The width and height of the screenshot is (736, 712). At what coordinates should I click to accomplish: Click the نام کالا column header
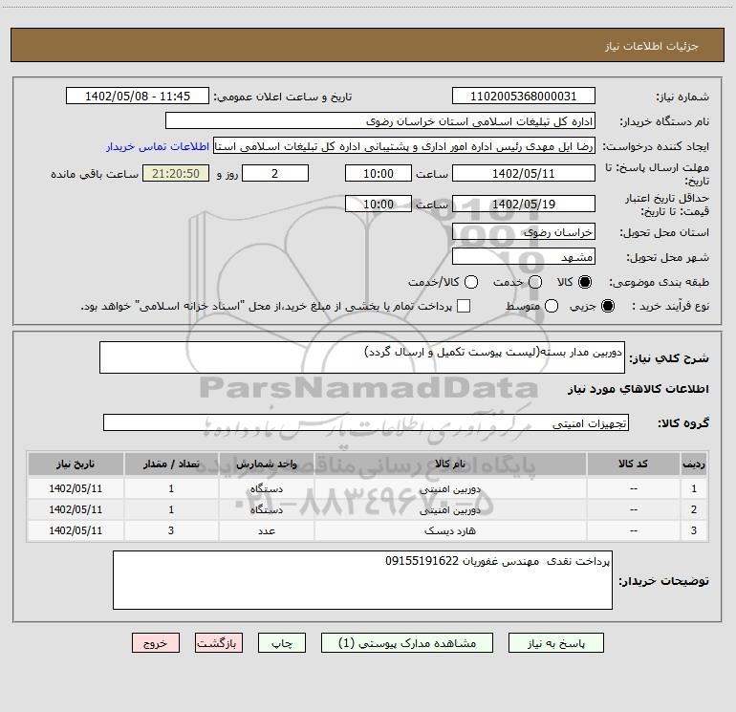pyautogui.click(x=450, y=464)
